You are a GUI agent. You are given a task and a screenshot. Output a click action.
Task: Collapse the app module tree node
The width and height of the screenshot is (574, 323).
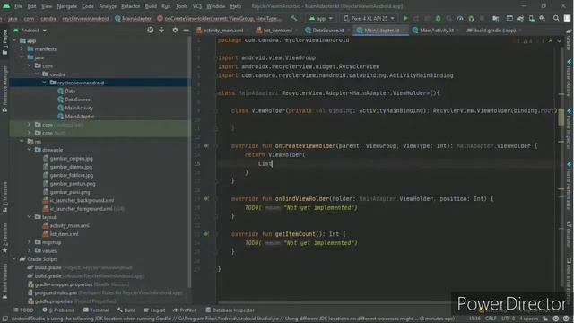tap(15, 40)
